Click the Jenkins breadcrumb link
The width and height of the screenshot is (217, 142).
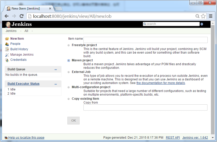coord(11,31)
